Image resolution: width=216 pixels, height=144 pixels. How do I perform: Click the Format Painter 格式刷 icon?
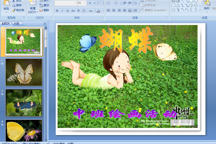18,10
